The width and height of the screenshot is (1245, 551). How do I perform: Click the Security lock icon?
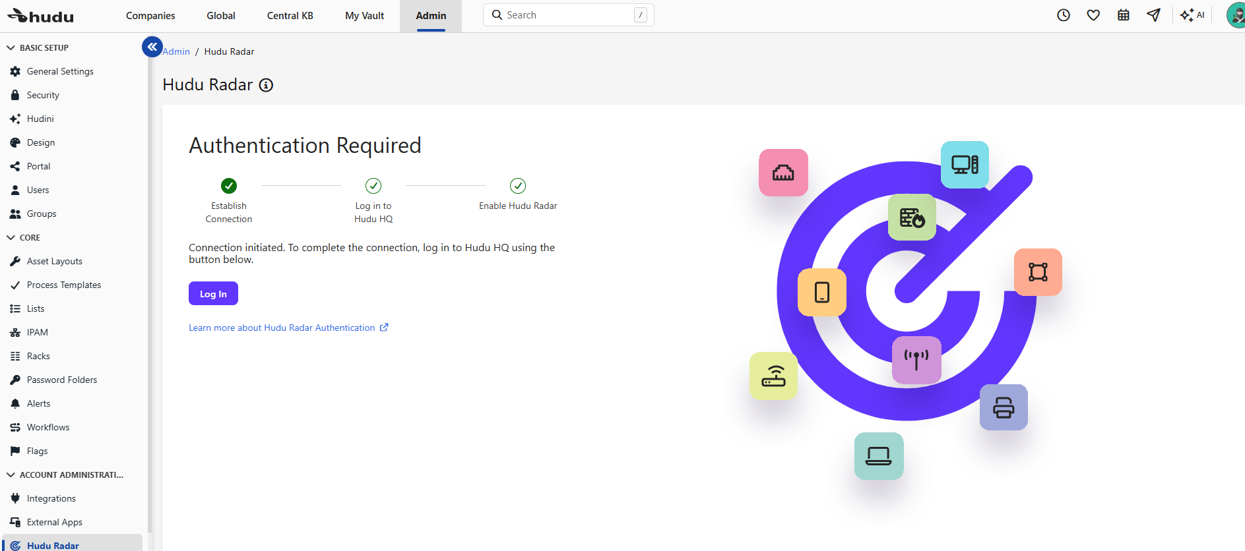(15, 95)
